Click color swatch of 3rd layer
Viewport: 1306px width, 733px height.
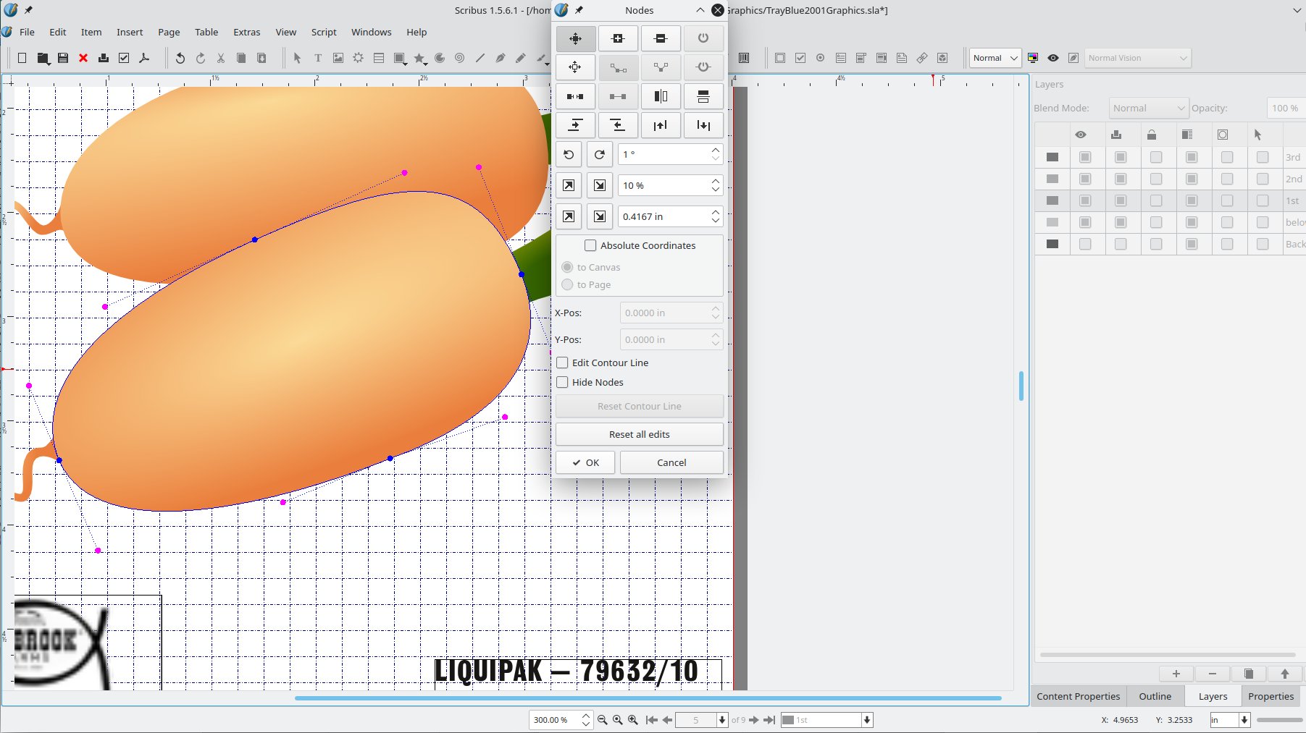(x=1052, y=157)
